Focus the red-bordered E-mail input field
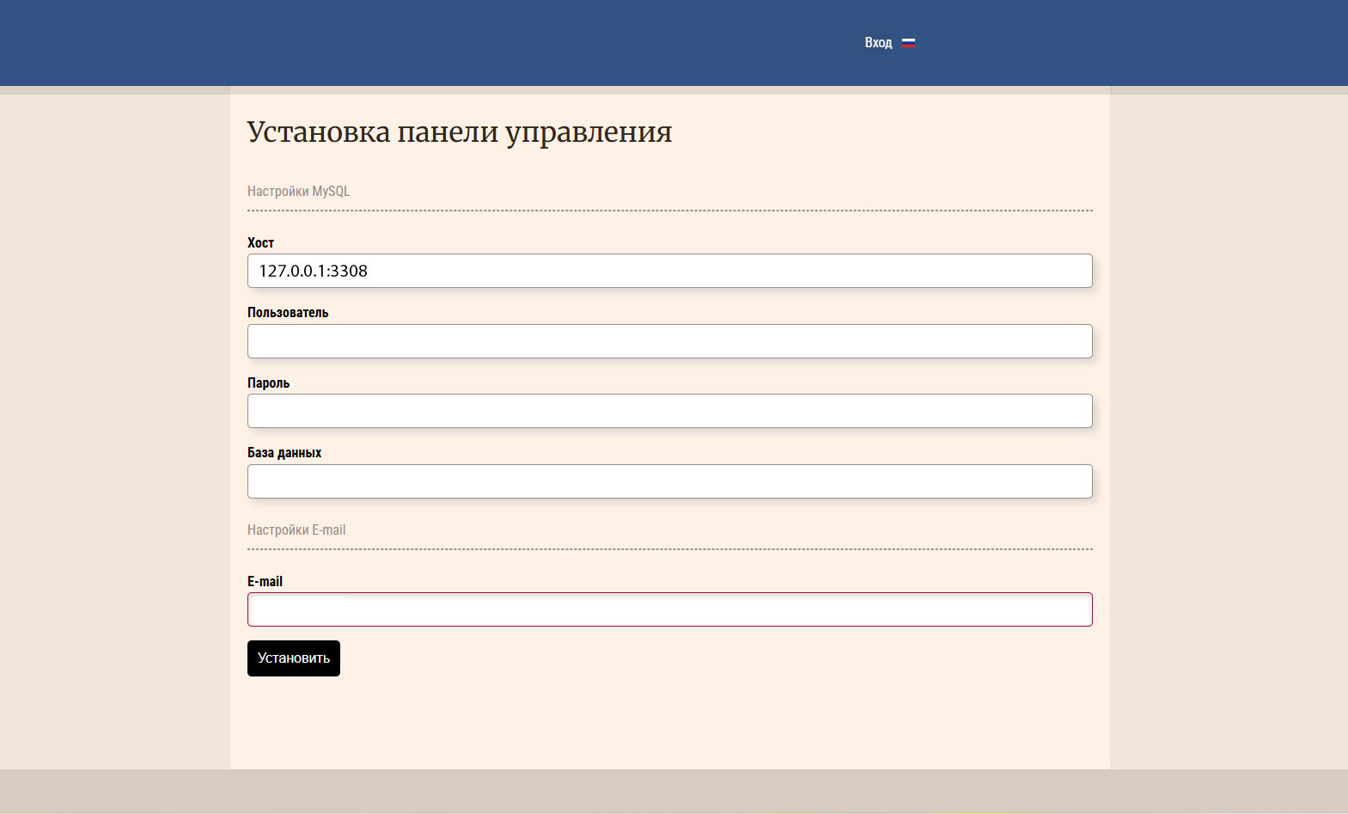This screenshot has height=814, width=1348. (669, 609)
